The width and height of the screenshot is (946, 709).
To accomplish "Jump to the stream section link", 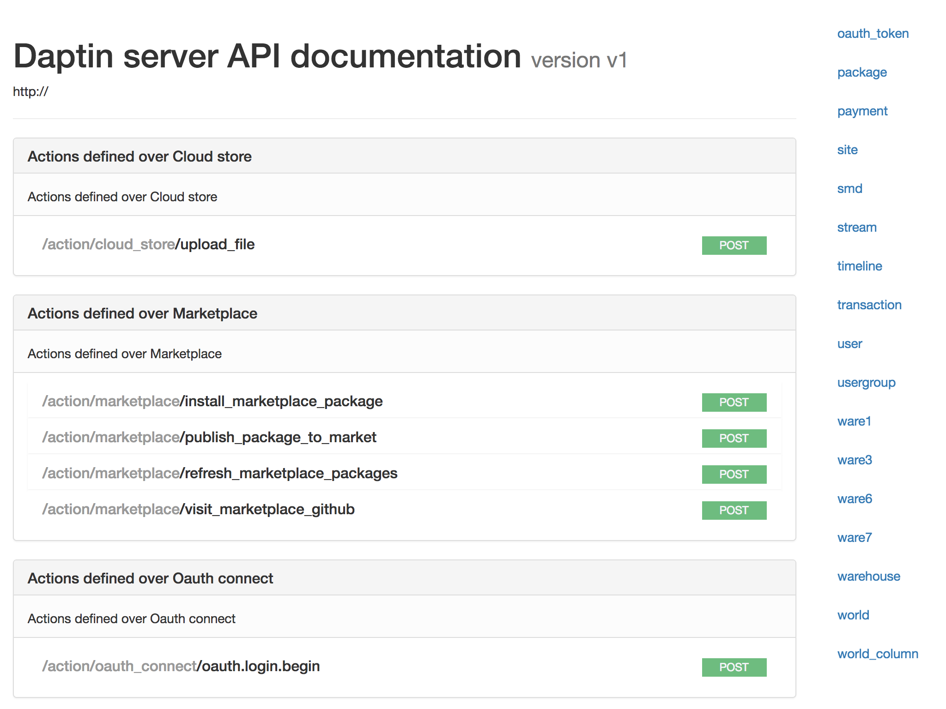I will (856, 228).
